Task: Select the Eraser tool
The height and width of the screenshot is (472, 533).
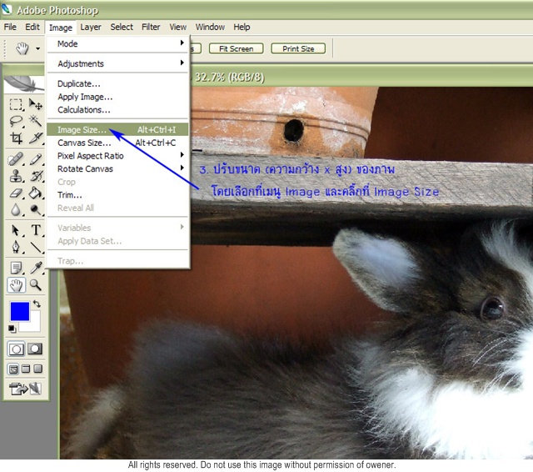Action: [x=16, y=193]
